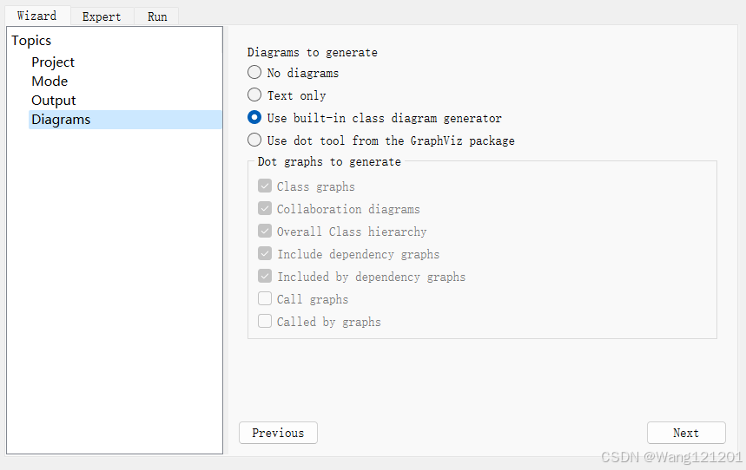Choose the Text only radio option

pyautogui.click(x=254, y=95)
